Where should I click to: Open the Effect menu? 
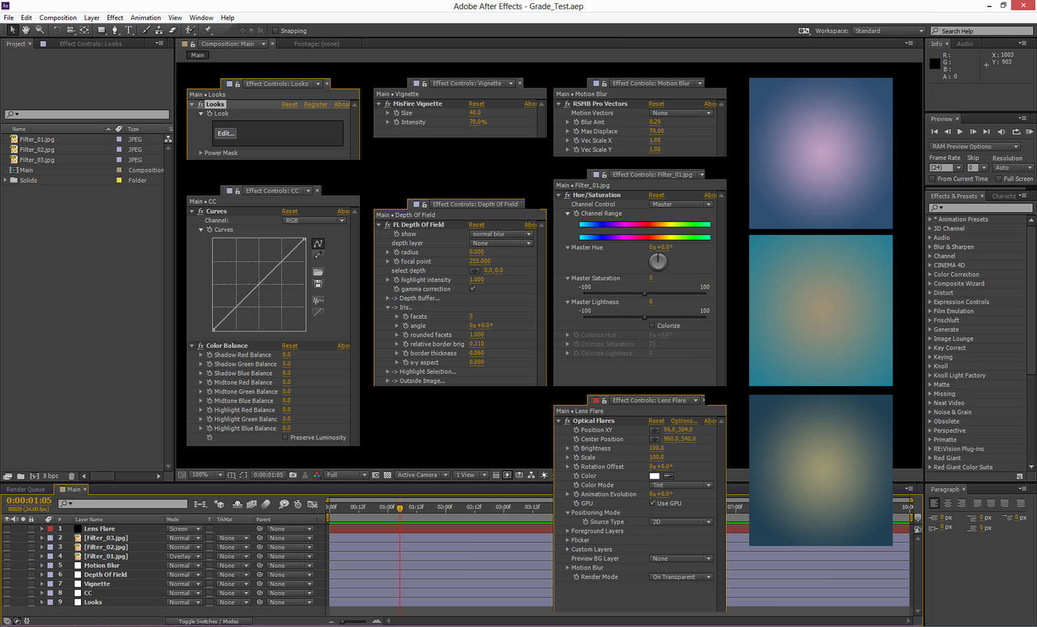click(115, 17)
